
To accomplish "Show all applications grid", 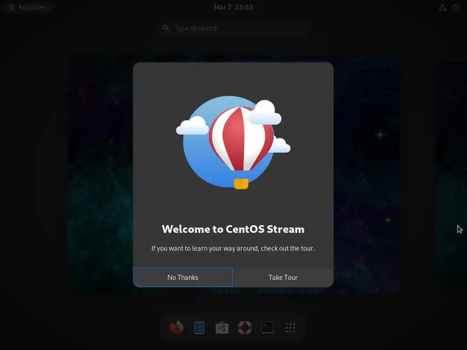I will [291, 328].
